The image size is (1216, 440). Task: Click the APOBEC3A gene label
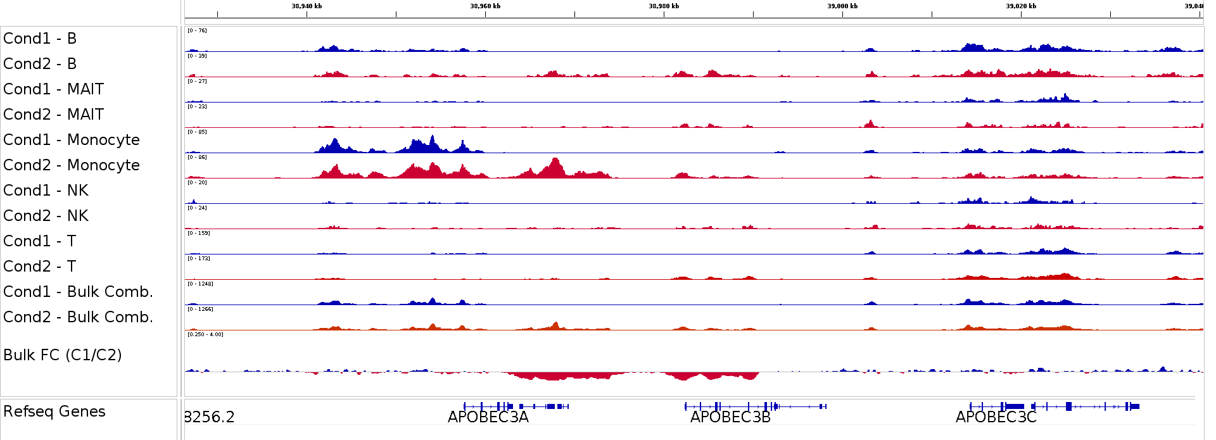point(488,417)
